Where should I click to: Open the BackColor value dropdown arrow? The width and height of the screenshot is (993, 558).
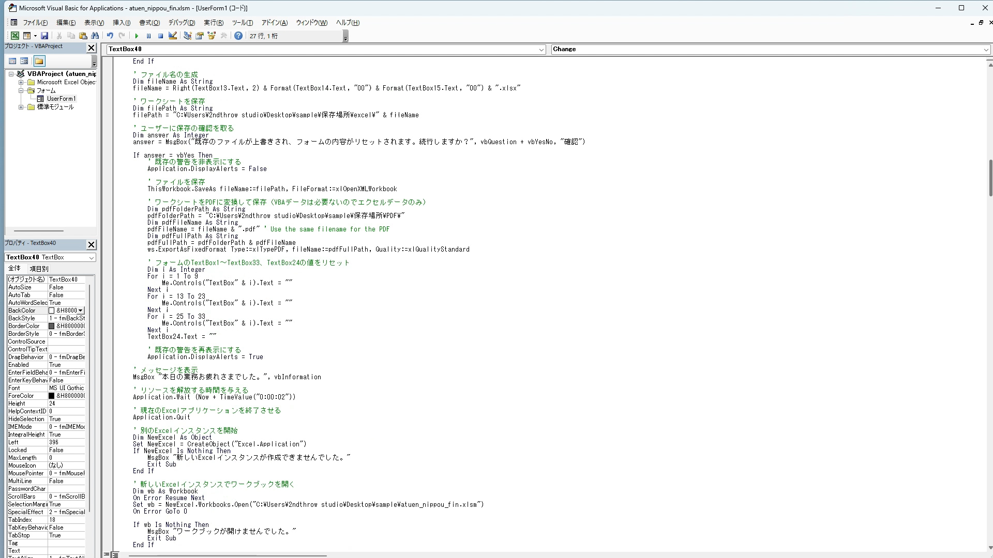pyautogui.click(x=81, y=311)
